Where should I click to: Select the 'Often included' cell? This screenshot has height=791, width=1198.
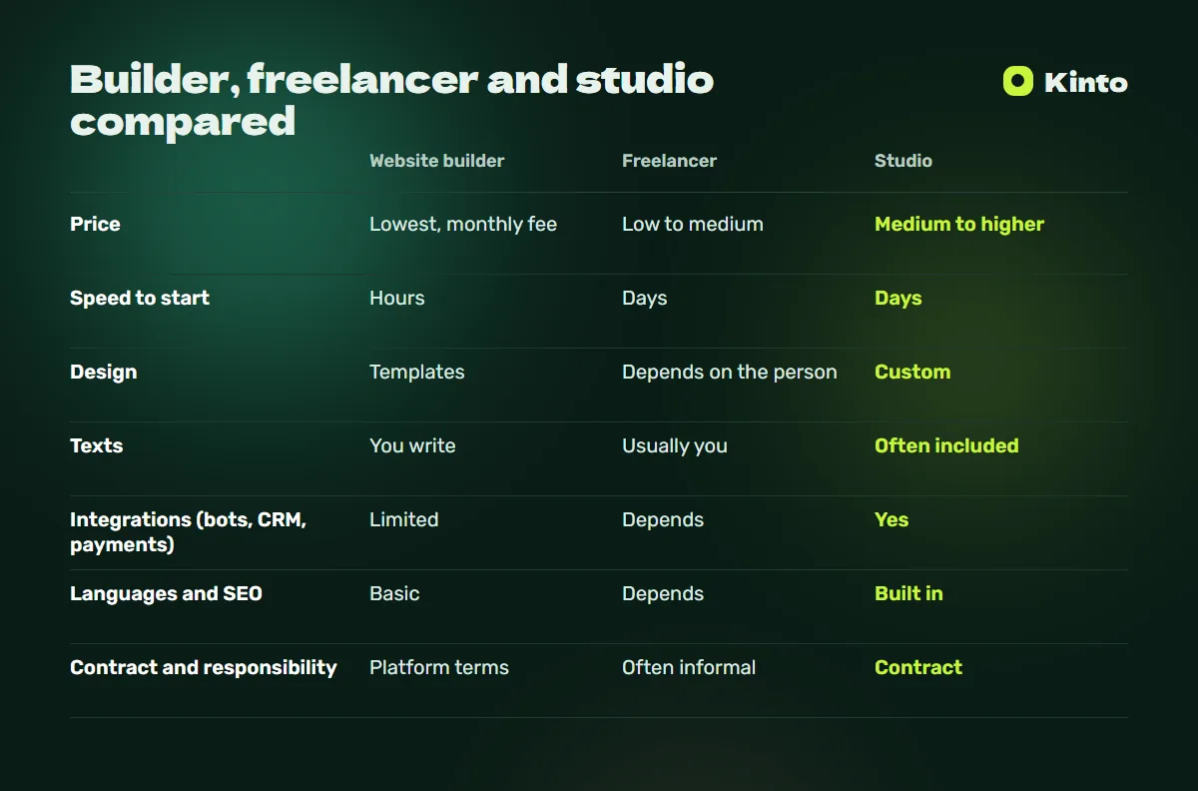coord(946,445)
